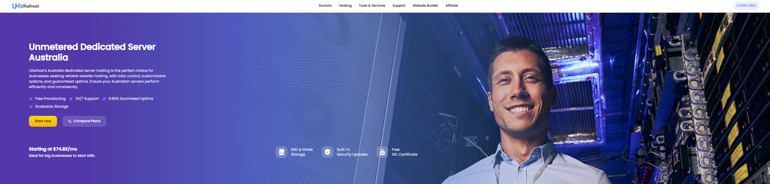
Task: Open the Tools & Services menu
Action: coord(372,5)
